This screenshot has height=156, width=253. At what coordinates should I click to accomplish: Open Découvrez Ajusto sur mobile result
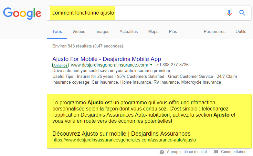pyautogui.click(x=121, y=134)
